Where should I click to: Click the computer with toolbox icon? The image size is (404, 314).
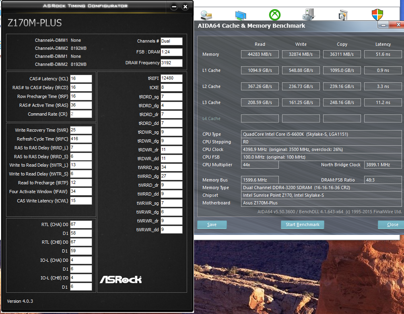pos(309,15)
